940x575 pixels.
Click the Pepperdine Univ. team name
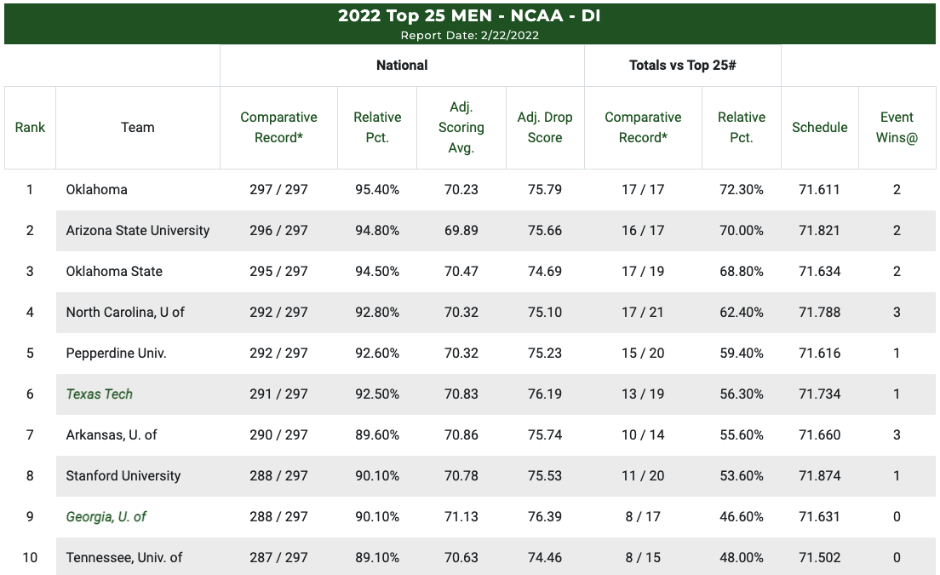click(x=116, y=353)
